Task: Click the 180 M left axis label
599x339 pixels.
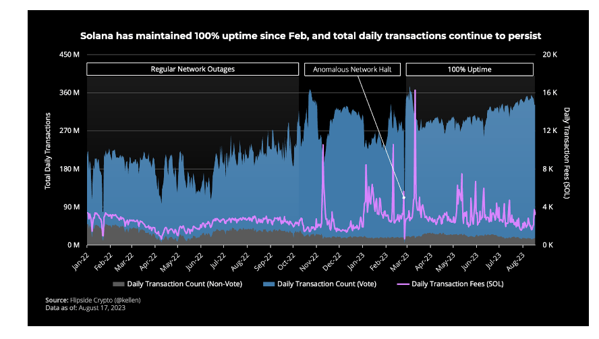Action: pyautogui.click(x=69, y=169)
